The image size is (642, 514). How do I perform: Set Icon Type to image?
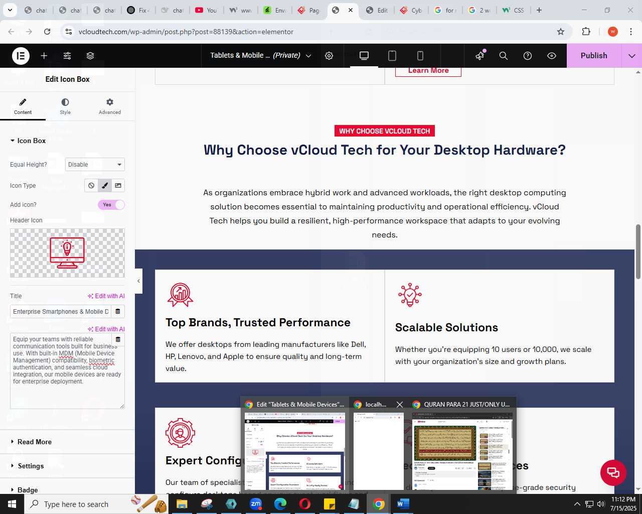coord(118,186)
